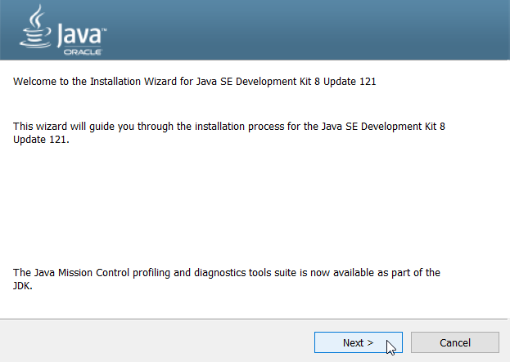Click the horizontal separator above the buttons
The height and width of the screenshot is (362, 510).
254,320
